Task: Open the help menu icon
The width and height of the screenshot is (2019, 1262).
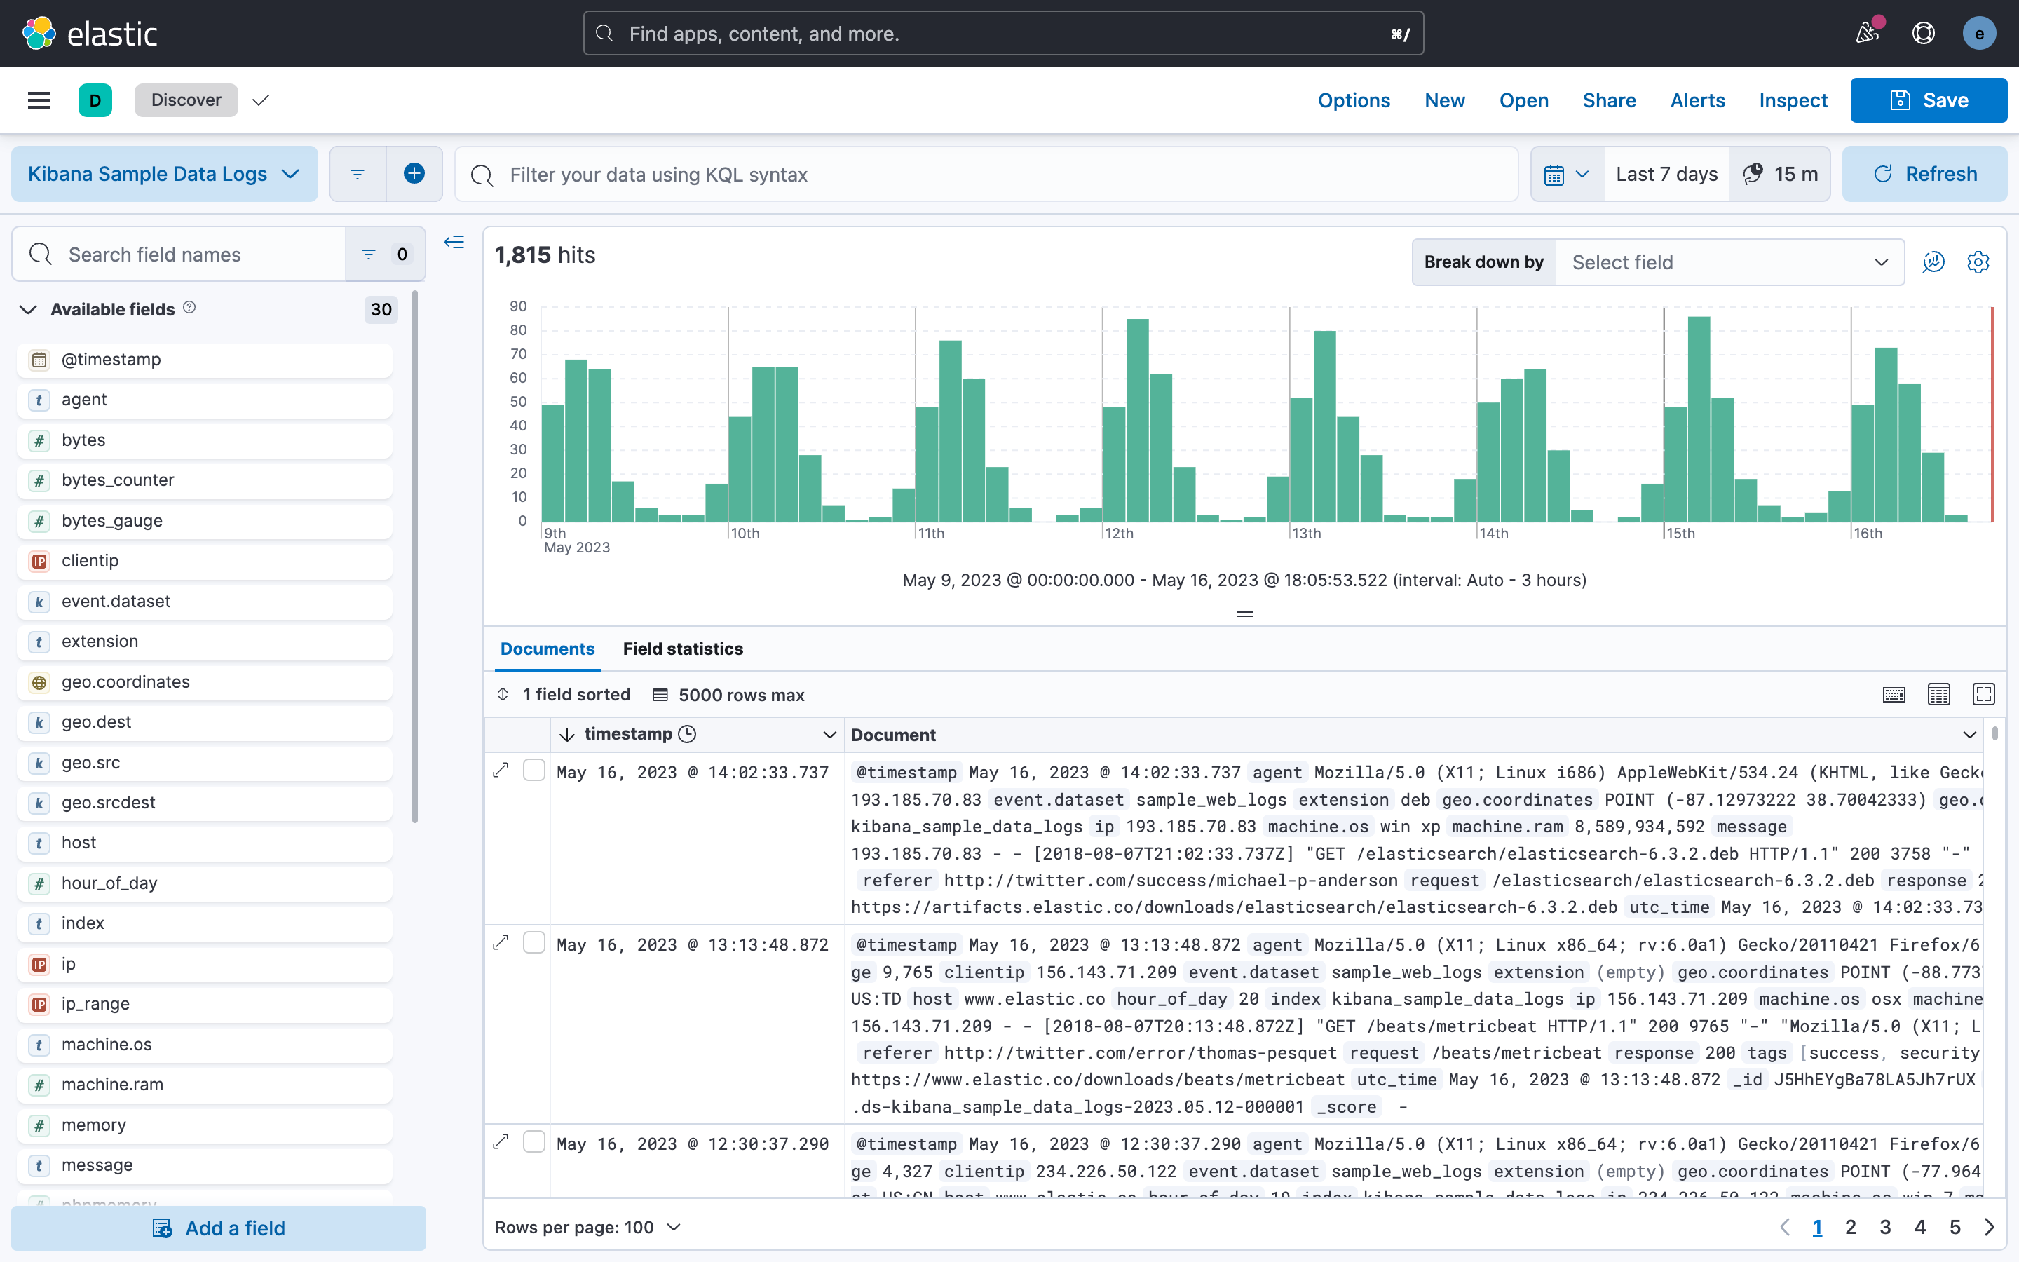Action: [x=1923, y=34]
